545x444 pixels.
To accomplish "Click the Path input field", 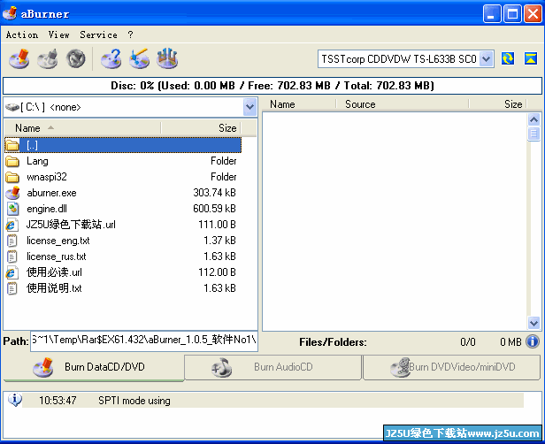I will 143,341.
